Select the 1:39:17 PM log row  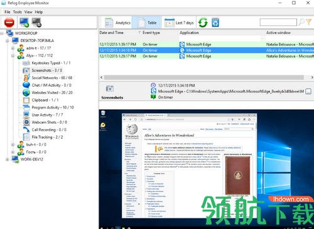click(206, 45)
